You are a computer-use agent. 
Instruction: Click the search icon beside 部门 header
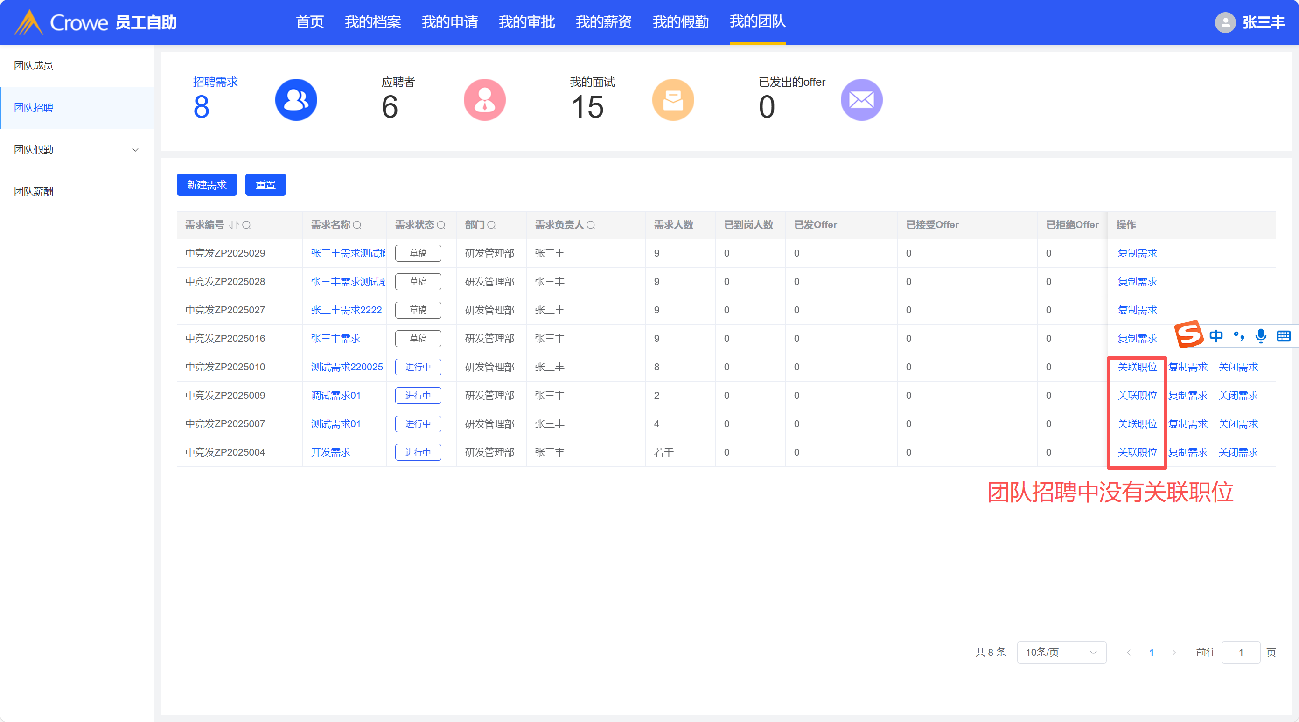(x=492, y=225)
